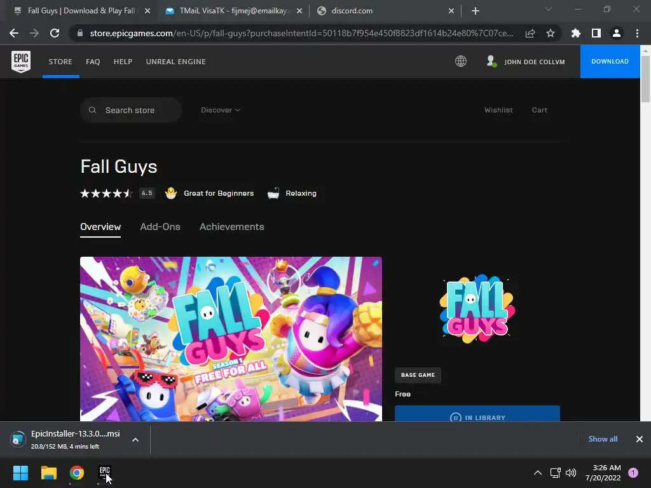Click the address bar URL
Screen dimensions: 651x488
(x=301, y=33)
